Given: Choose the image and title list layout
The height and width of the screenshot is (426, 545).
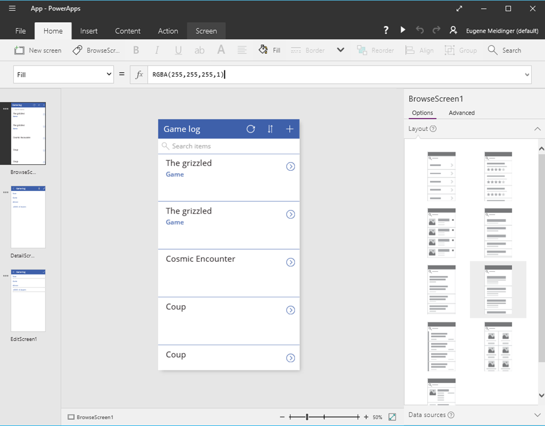Looking at the screenshot, I should click(441, 233).
